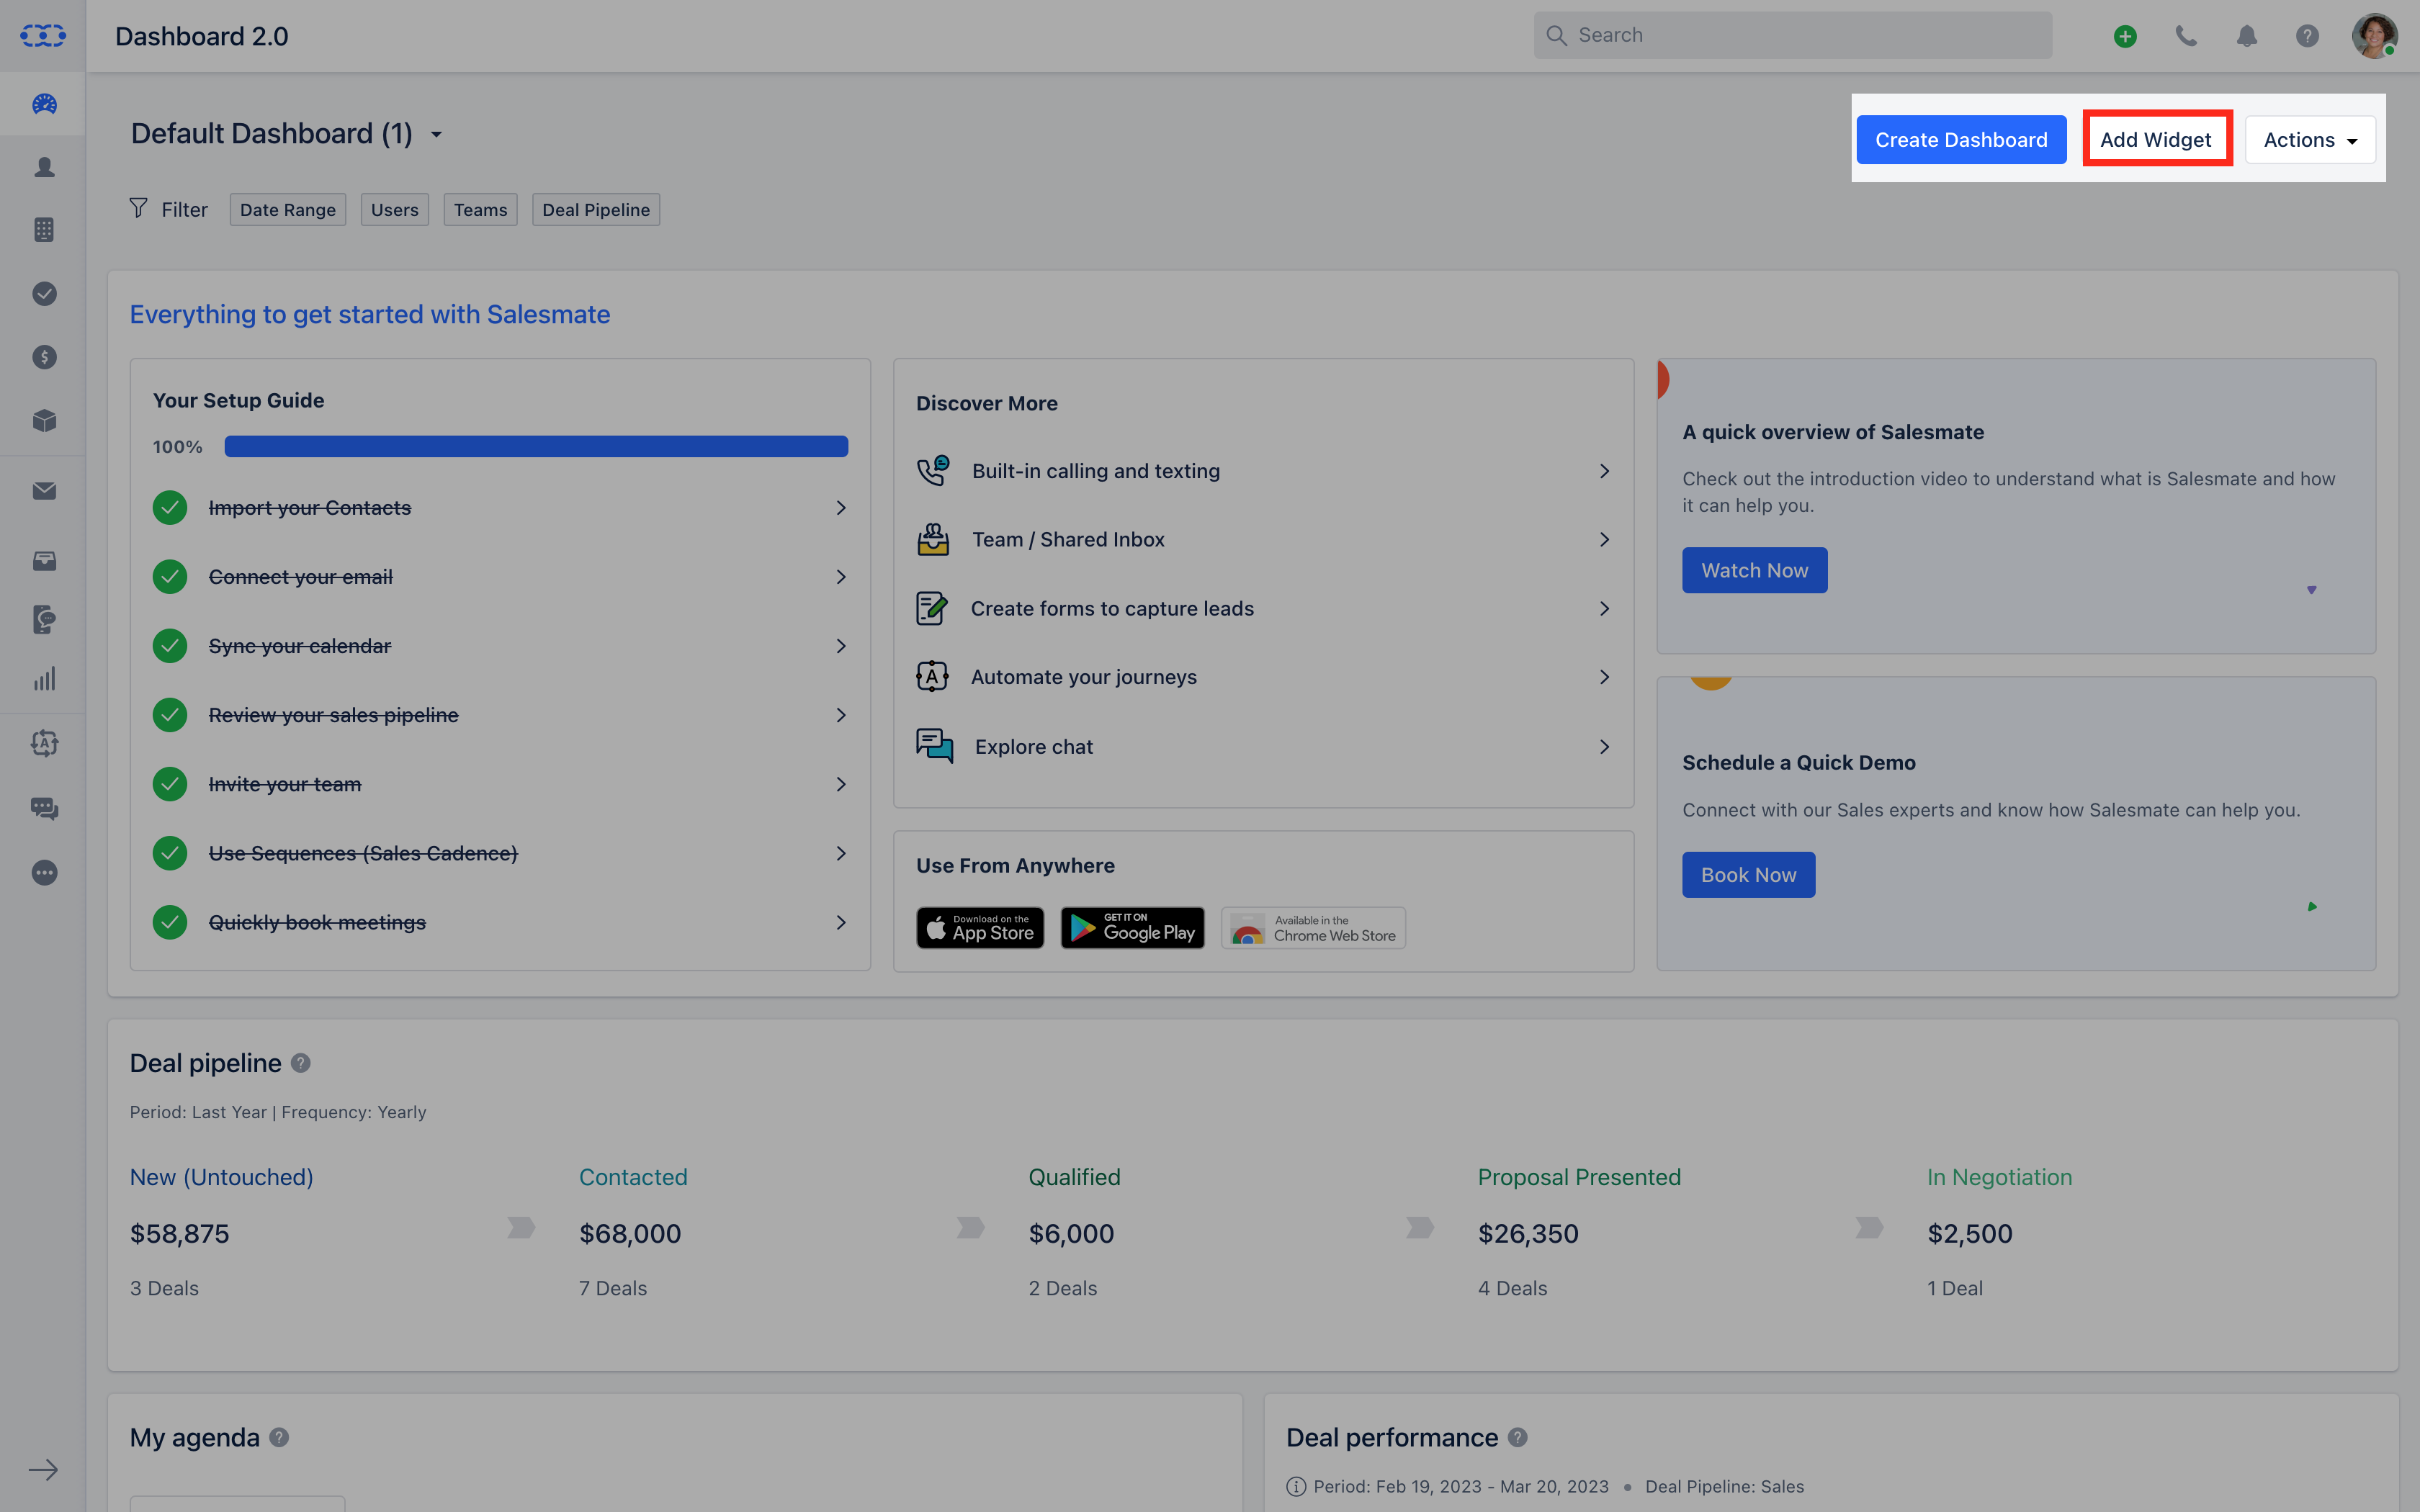Image resolution: width=2420 pixels, height=1512 pixels.
Task: Toggle Use Sequences checkmark
Action: (x=170, y=853)
